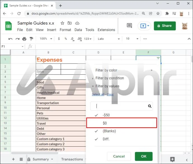Collapse toolbar with up chevron
This screenshot has height=164, width=193.
189,39
